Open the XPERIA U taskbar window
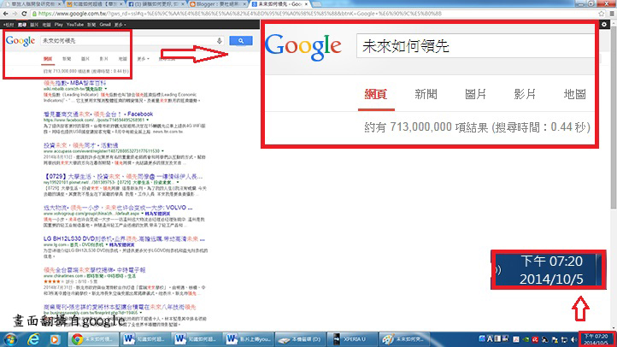Viewport: 617px width, 347px height. (352, 338)
